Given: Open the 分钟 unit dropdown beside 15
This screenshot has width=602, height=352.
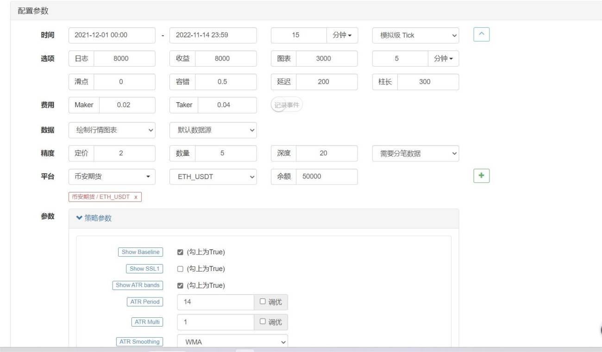Looking at the screenshot, I should click(342, 35).
